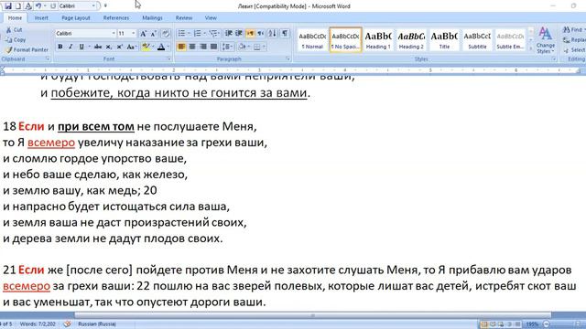Screen dimensions: 586x329
Task: Sort the selected paragraphs
Action: 273,34
